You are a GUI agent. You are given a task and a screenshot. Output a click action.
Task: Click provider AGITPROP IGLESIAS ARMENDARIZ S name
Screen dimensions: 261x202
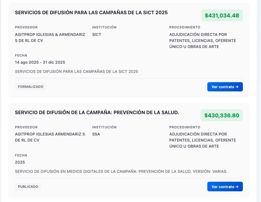click(50, 137)
